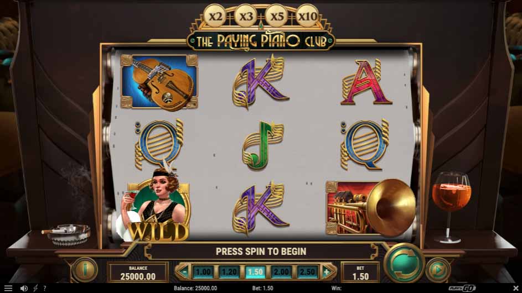Decrease bet with the minus arrow
Screen dimensions: 522x293
click(x=183, y=271)
